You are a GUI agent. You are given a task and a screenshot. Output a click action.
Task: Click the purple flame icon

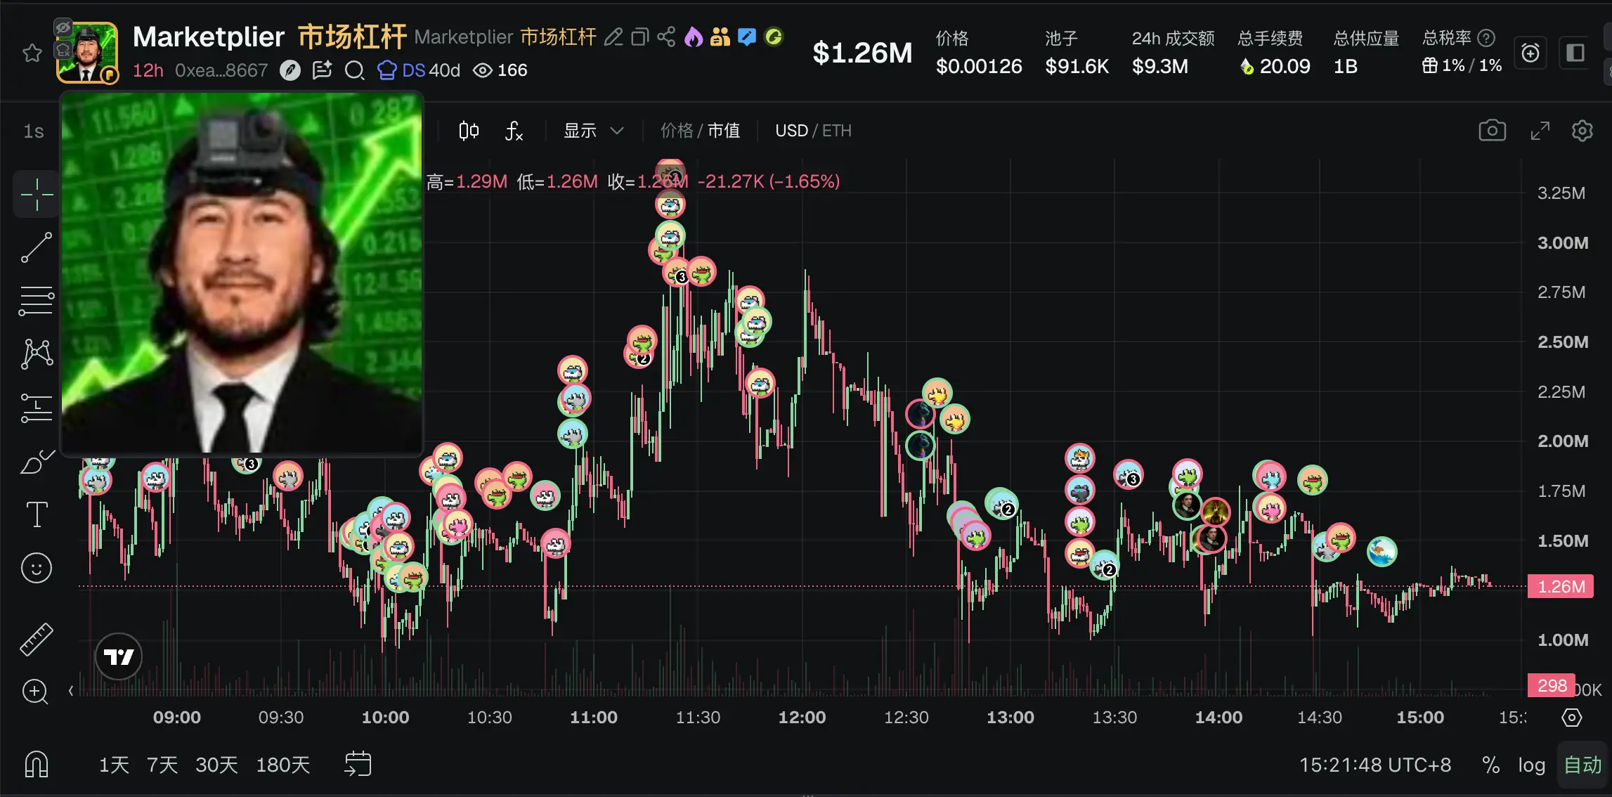(x=694, y=37)
